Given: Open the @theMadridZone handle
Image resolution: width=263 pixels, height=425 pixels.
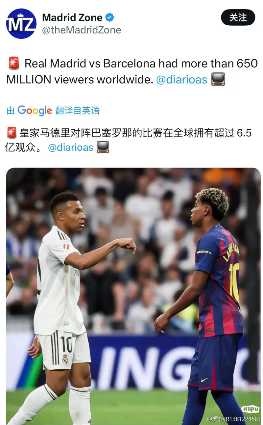Looking at the screenshot, I should tap(82, 30).
